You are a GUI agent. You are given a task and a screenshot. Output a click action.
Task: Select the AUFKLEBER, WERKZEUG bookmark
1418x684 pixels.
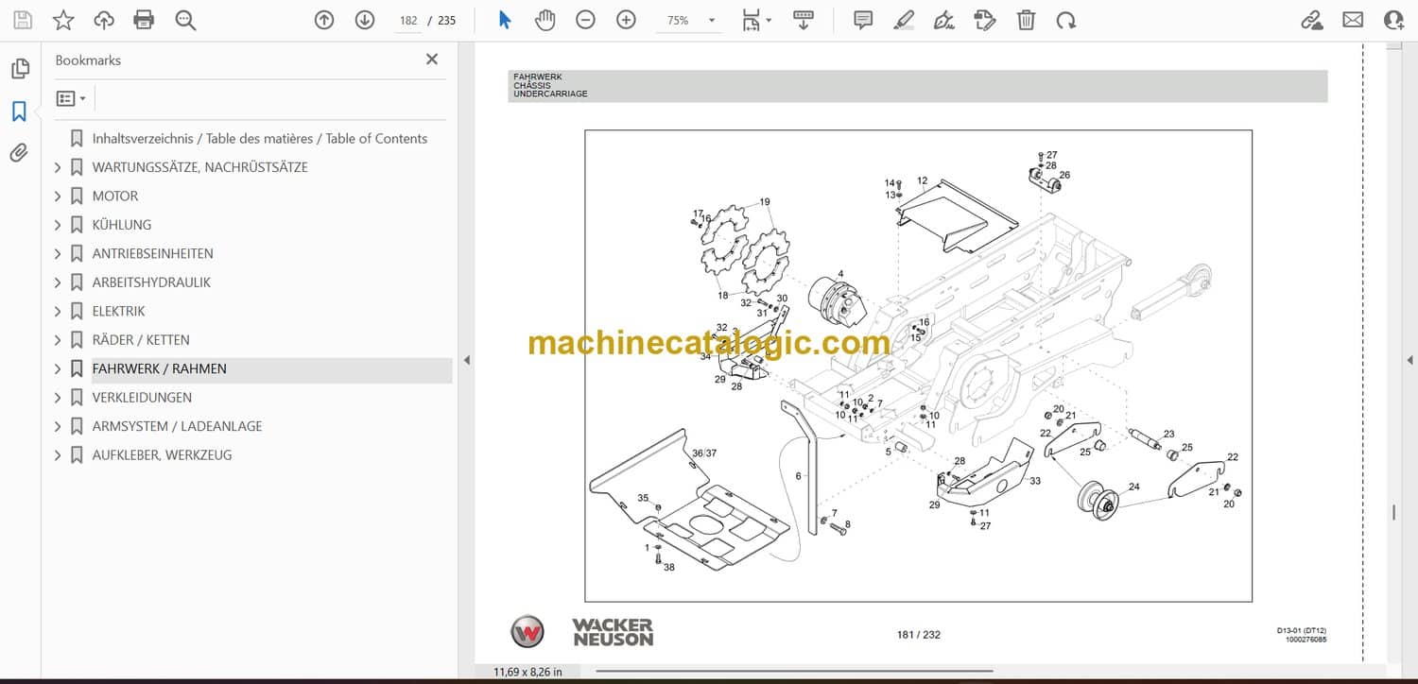[x=162, y=455]
